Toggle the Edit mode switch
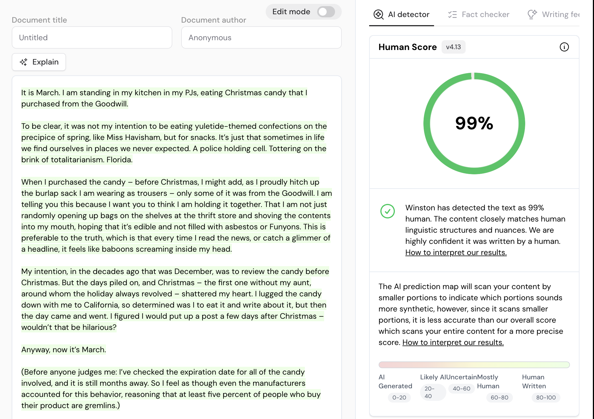 coord(326,12)
